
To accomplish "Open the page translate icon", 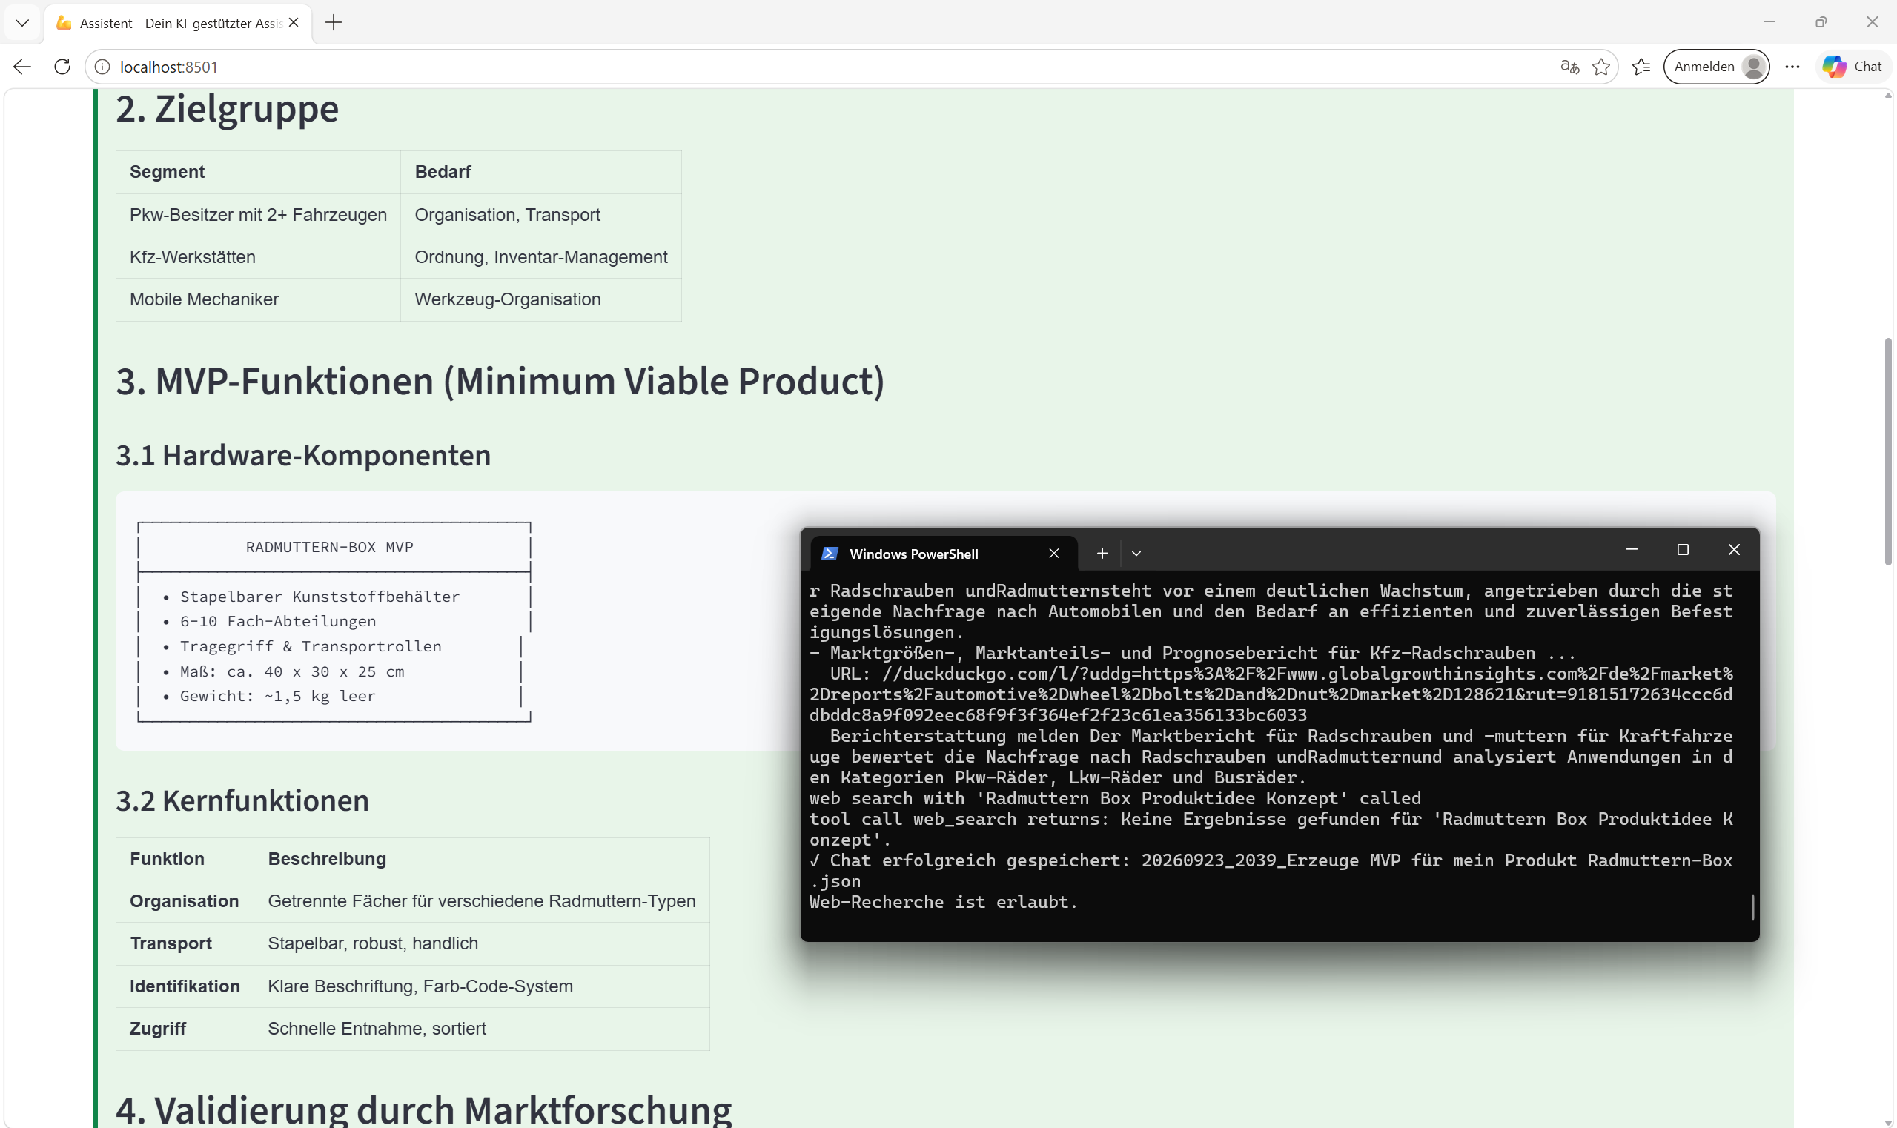I will point(1569,67).
